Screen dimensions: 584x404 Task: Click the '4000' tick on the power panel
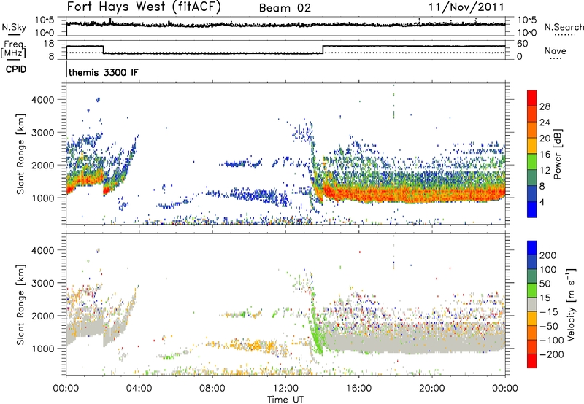tap(42, 100)
